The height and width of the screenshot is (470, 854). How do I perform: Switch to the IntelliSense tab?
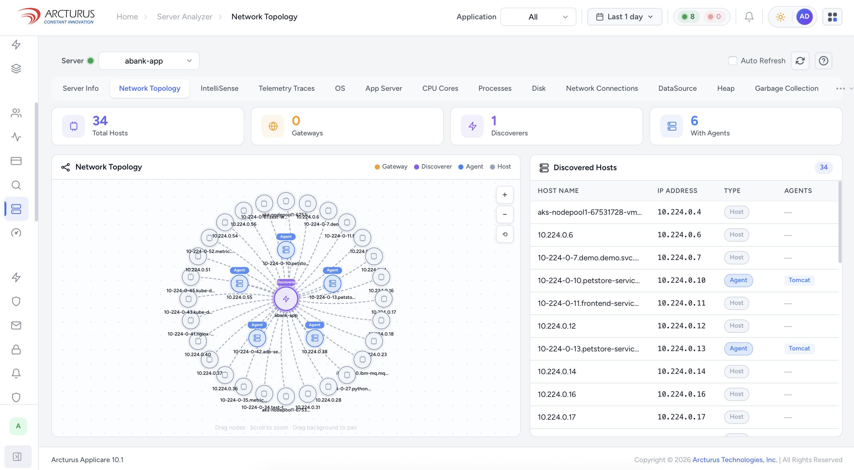(x=219, y=89)
